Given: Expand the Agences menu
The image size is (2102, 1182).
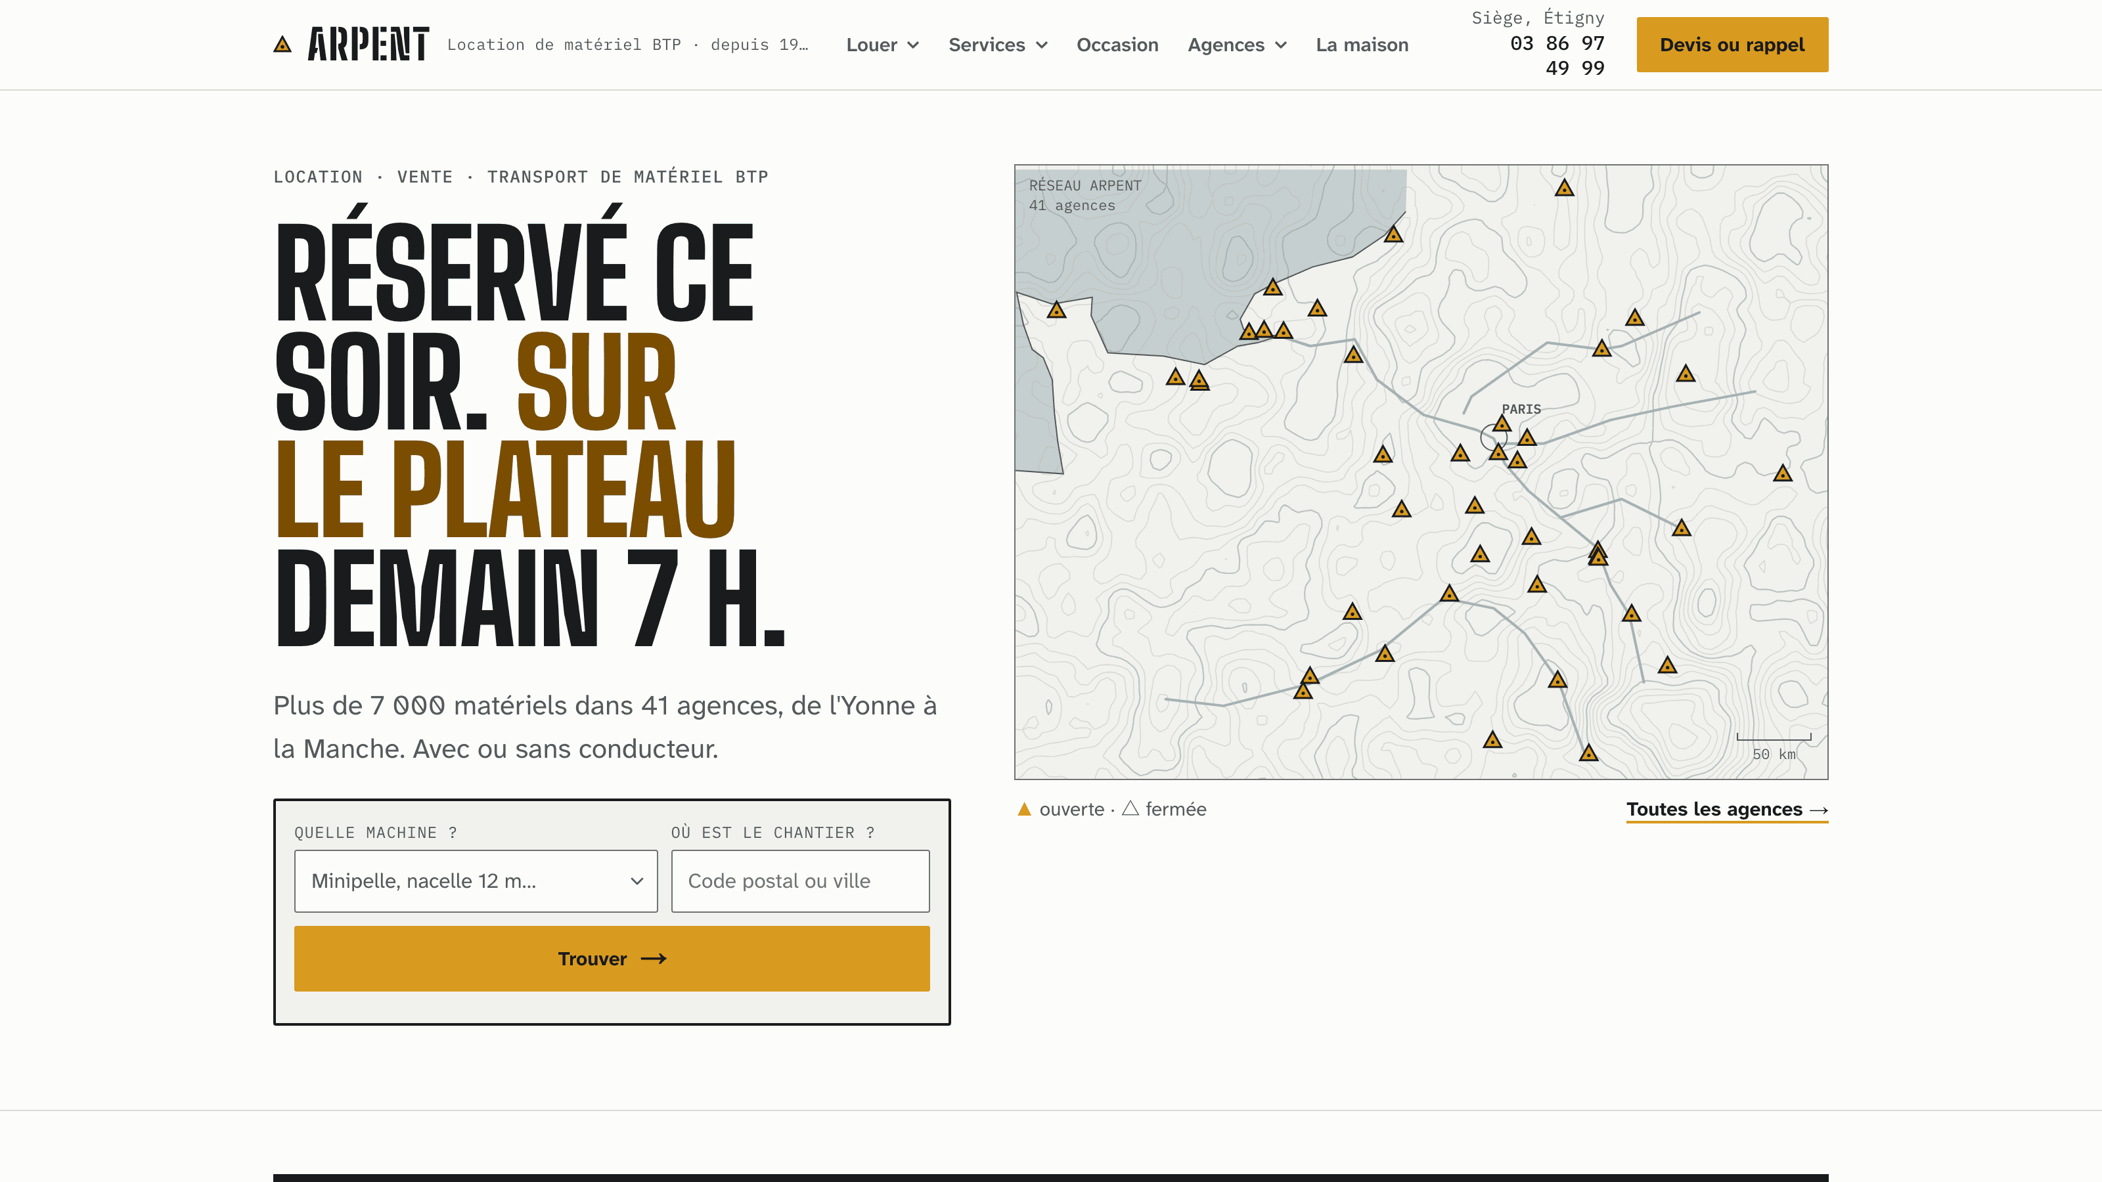Looking at the screenshot, I should pyautogui.click(x=1237, y=45).
